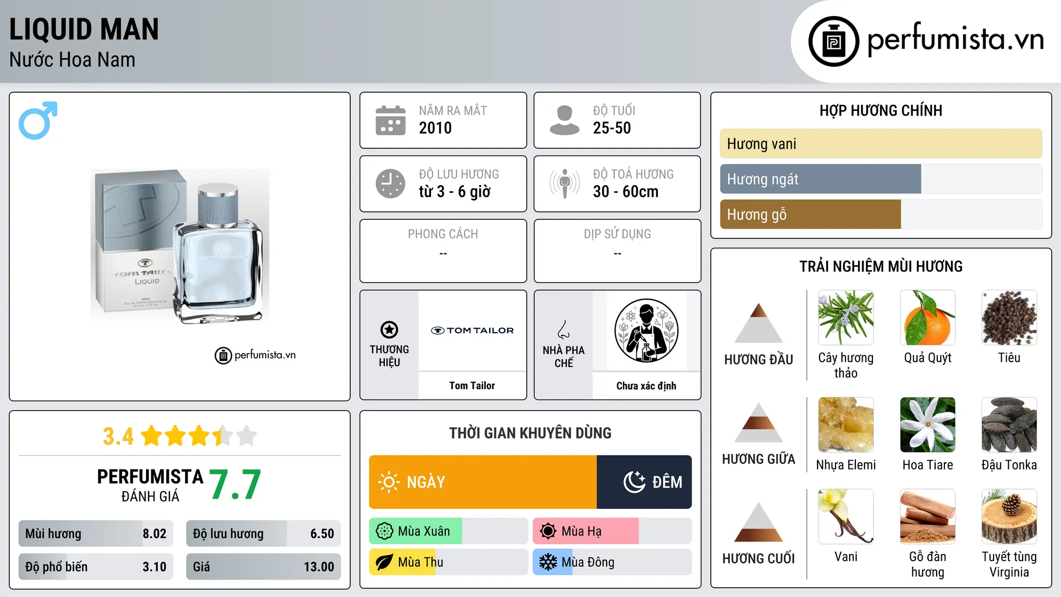Viewport: 1061px width, 597px height.
Task: Click the blue male gender symbol
Action: tap(38, 120)
